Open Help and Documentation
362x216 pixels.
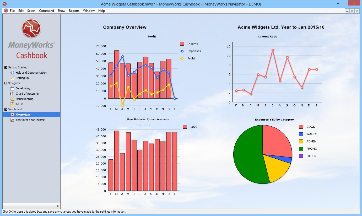coord(31,73)
